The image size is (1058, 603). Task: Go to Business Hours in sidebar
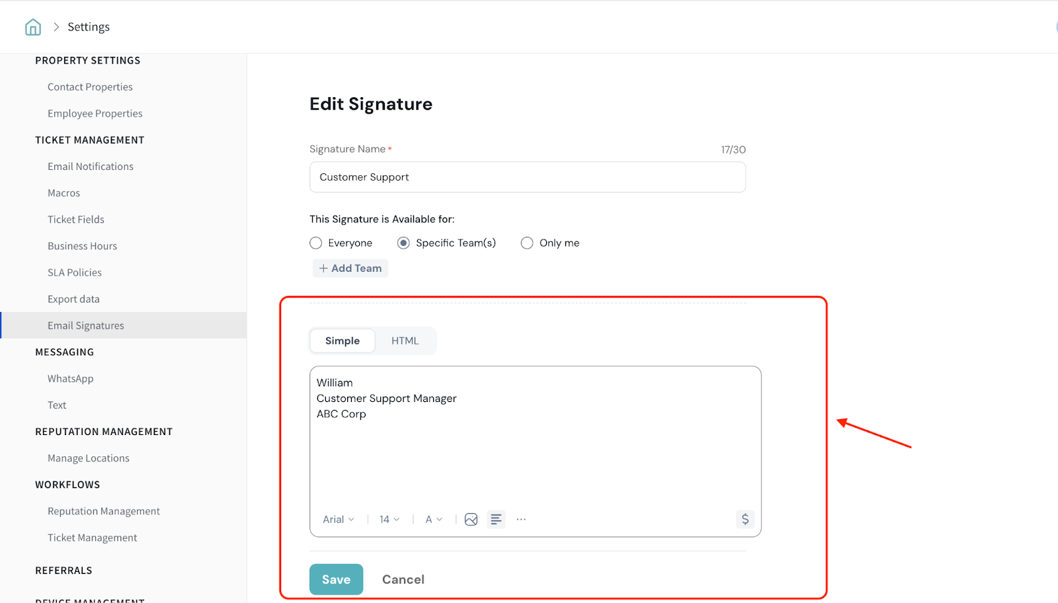click(x=82, y=246)
